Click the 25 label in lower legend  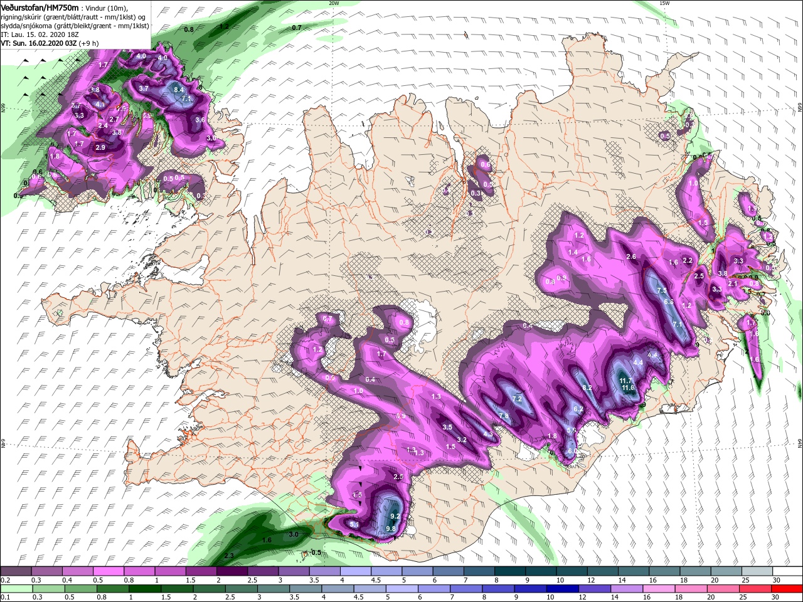pos(744,598)
